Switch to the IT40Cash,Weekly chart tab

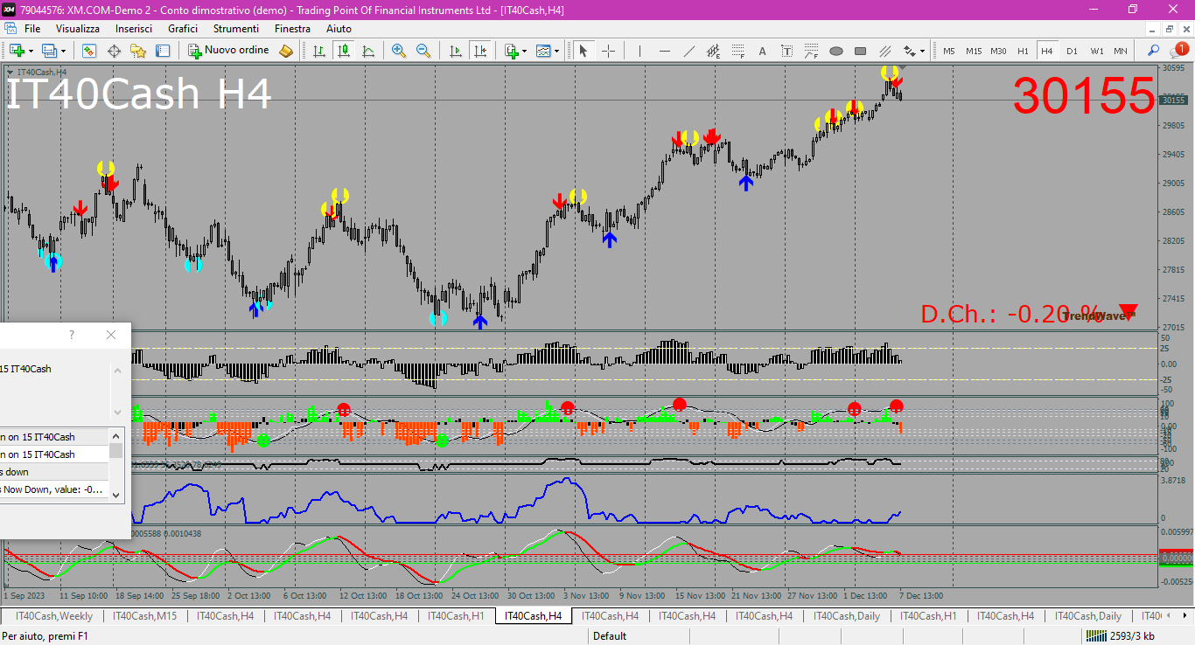(54, 616)
